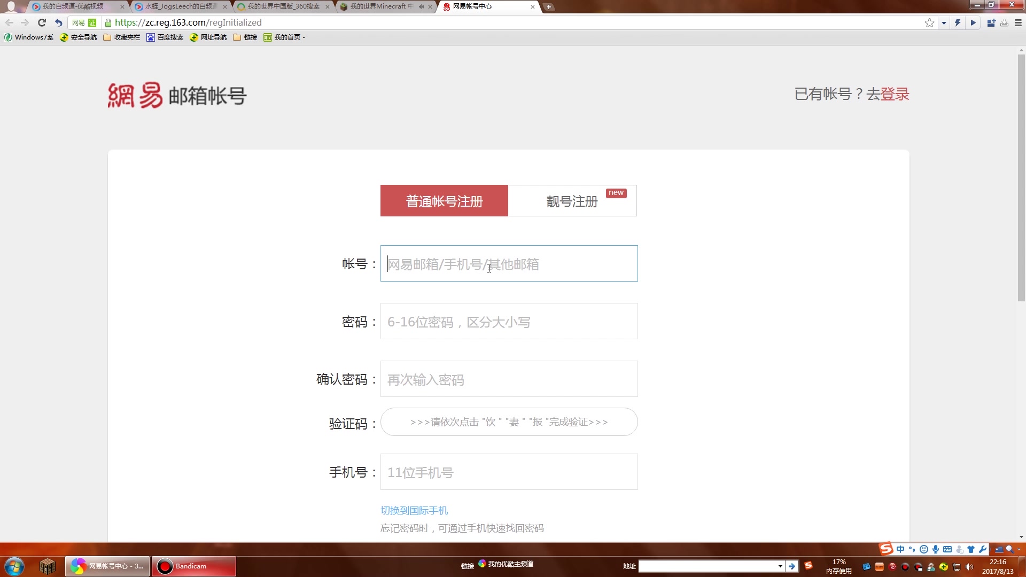The image size is (1026, 577).
Task: Open a new browser tab
Action: coord(549,7)
